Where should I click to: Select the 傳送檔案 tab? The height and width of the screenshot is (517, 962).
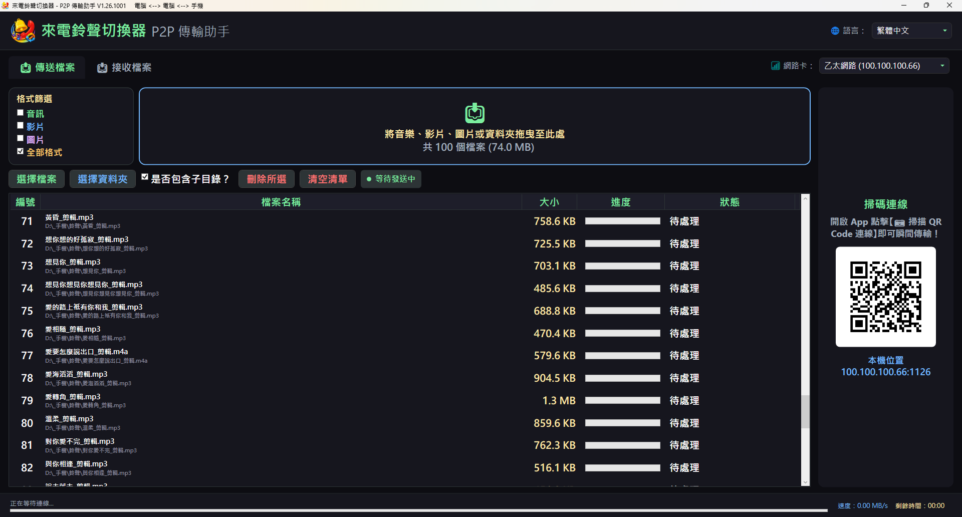[47, 68]
